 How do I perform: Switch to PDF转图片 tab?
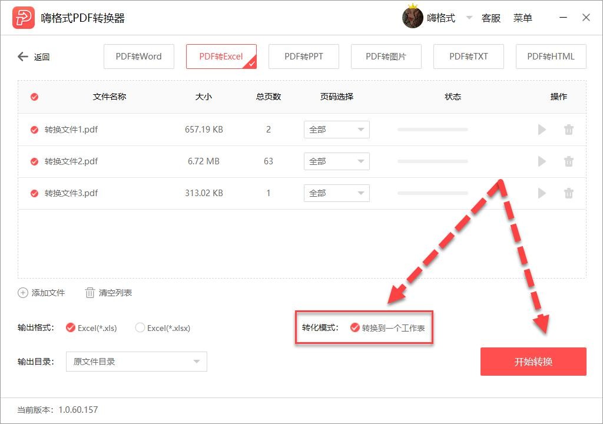pos(386,57)
